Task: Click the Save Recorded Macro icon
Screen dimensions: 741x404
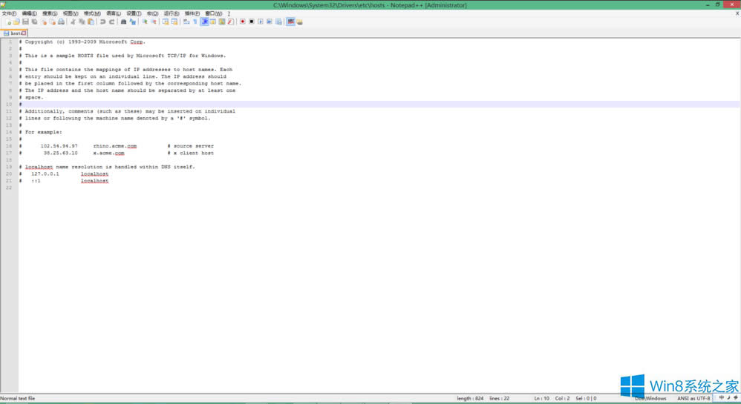Action: click(x=278, y=21)
